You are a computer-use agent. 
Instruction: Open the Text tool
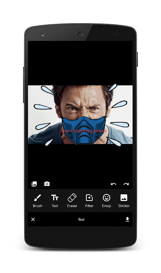[55, 201]
